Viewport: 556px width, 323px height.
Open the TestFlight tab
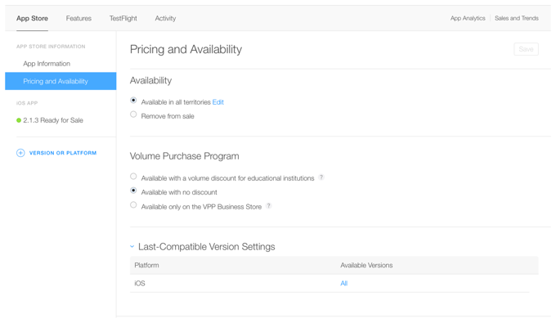click(x=123, y=18)
